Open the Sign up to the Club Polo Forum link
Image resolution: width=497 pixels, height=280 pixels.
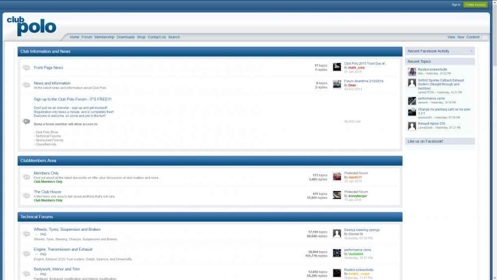coord(73,99)
